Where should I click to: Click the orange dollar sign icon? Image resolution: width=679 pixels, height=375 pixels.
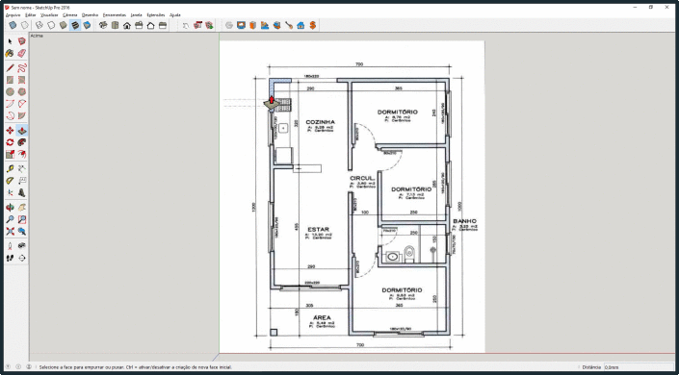(312, 26)
